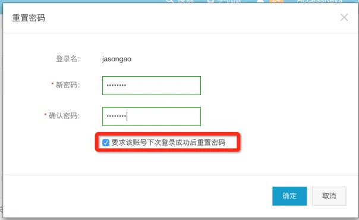Close the 重置密码 dialog with X

pyautogui.click(x=344, y=17)
